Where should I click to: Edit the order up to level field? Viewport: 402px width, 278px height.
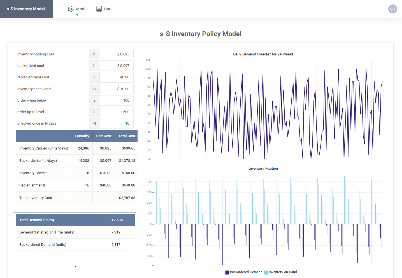(x=116, y=112)
